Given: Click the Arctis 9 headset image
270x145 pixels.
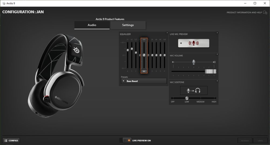Looking at the screenshot, I should (x=56, y=76).
